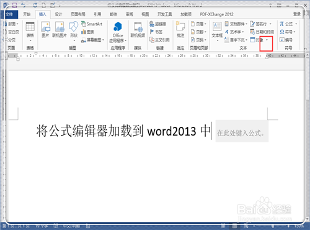Click the 图片 picture insert icon

[45, 30]
